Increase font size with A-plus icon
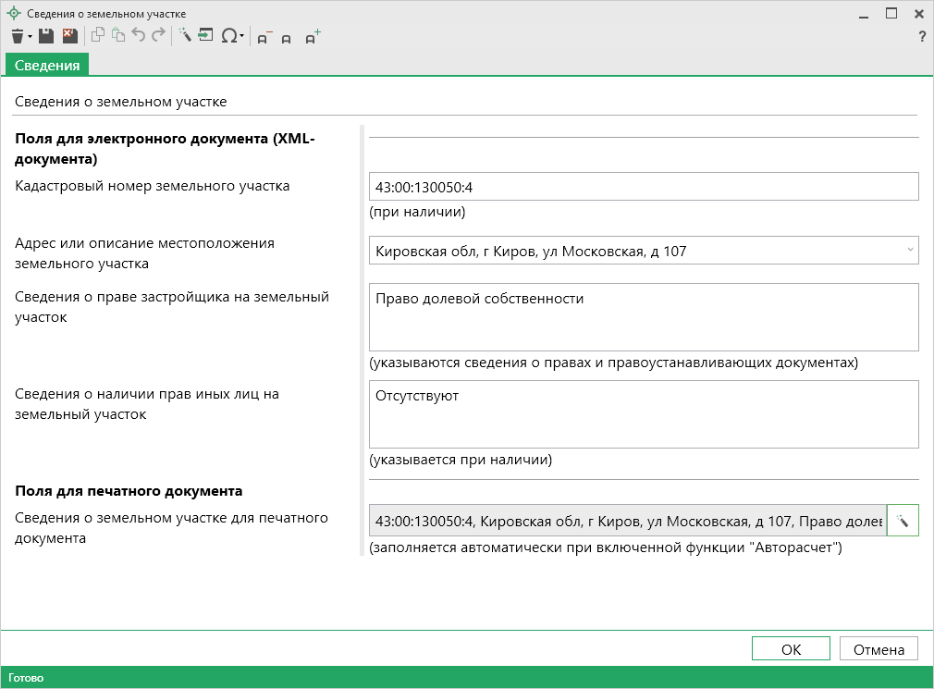 (x=313, y=37)
